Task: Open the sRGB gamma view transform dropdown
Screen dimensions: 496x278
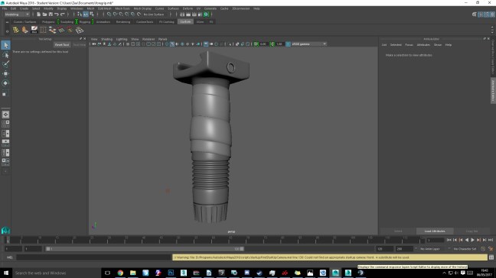Action: pyautogui.click(x=309, y=44)
